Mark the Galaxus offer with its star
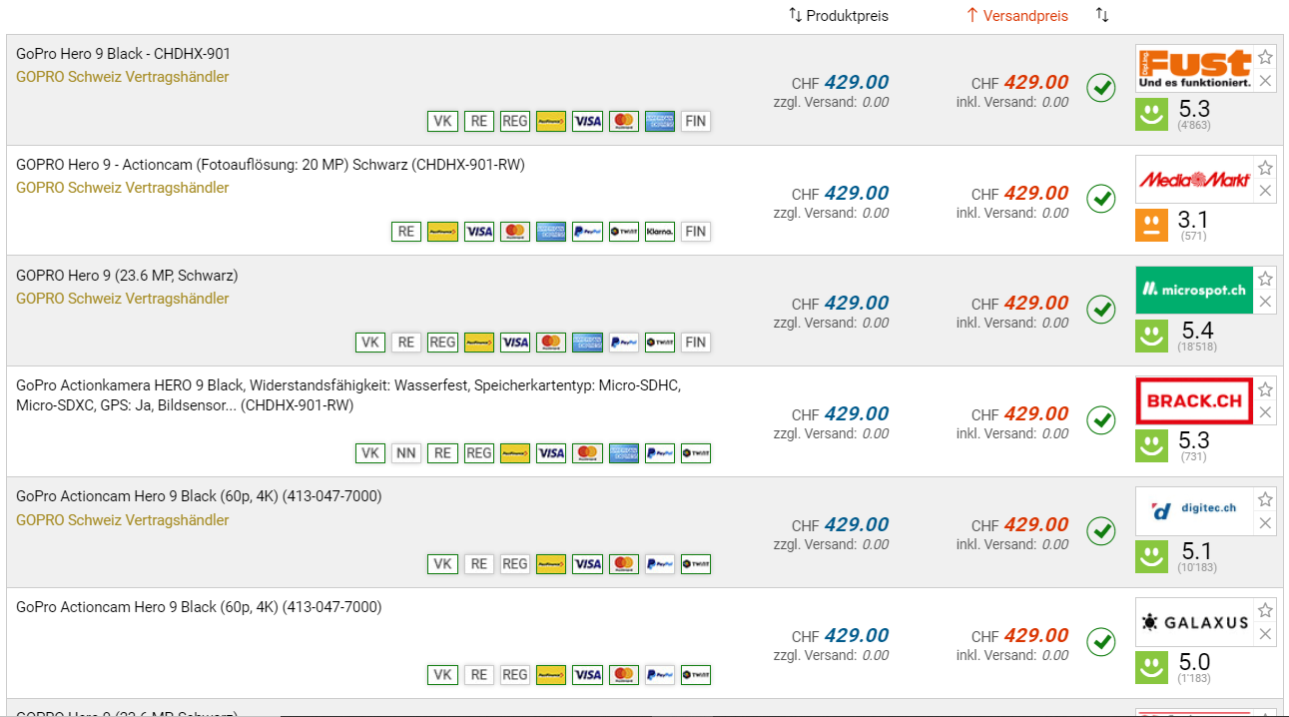 click(1265, 610)
